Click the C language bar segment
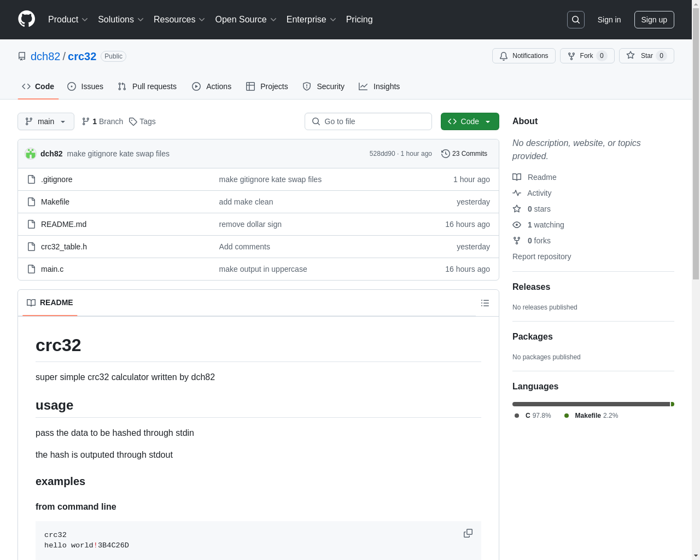 point(591,404)
